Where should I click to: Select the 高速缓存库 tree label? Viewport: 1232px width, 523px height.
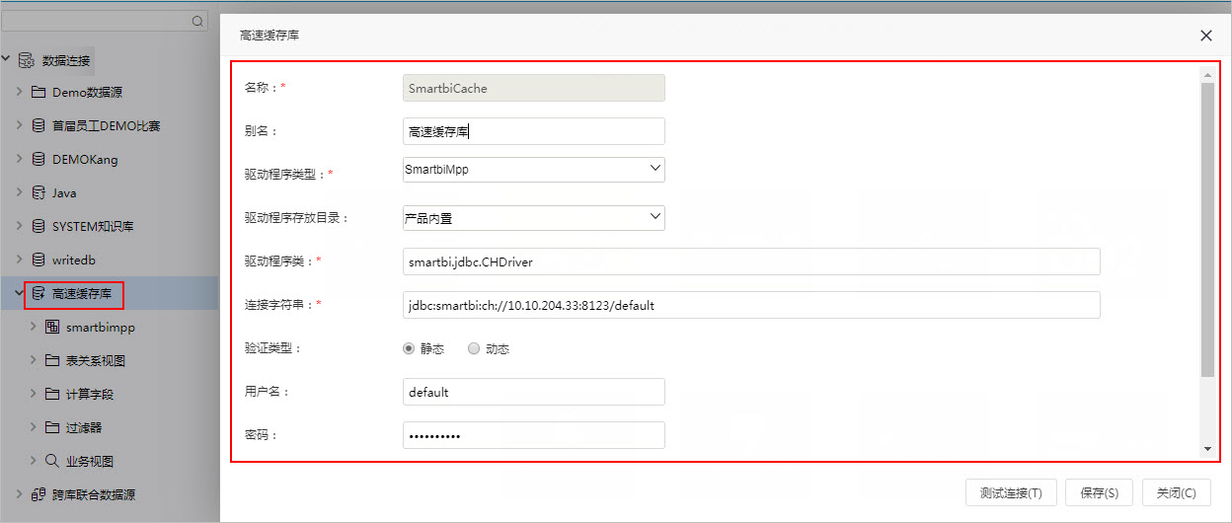82,294
